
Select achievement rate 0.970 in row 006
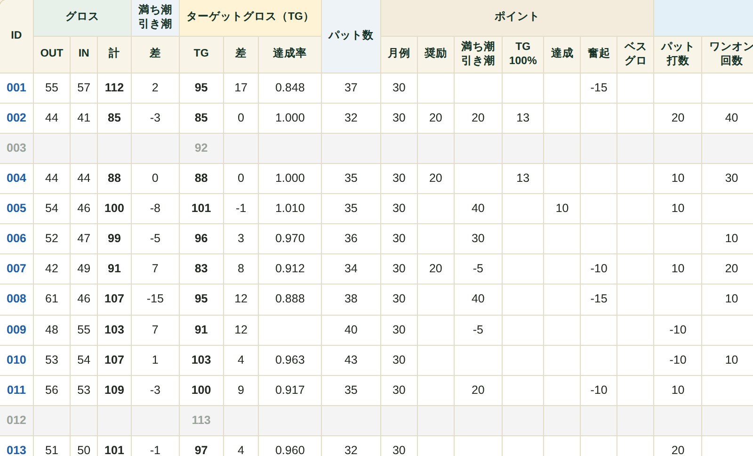[290, 238]
